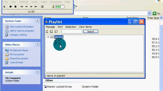Click the Add or remove programs icon

(7, 31)
